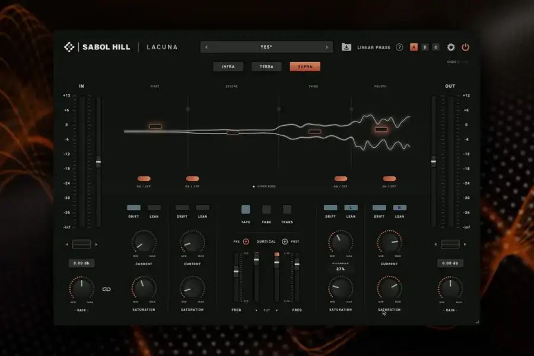This screenshot has height=356, width=534.
Task: Click the output Gain knob
Action: coord(450,288)
